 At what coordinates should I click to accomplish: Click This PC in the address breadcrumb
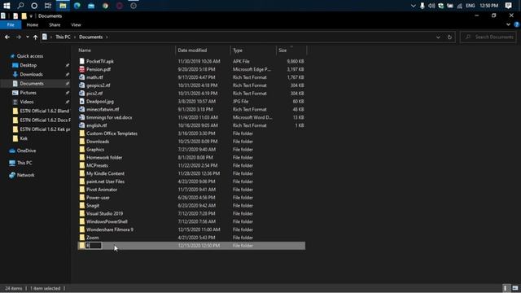pos(63,37)
